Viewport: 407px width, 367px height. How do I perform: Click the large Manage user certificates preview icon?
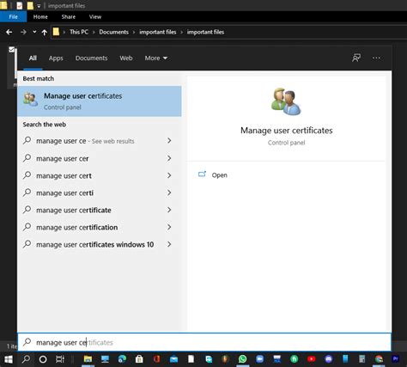coord(286,101)
